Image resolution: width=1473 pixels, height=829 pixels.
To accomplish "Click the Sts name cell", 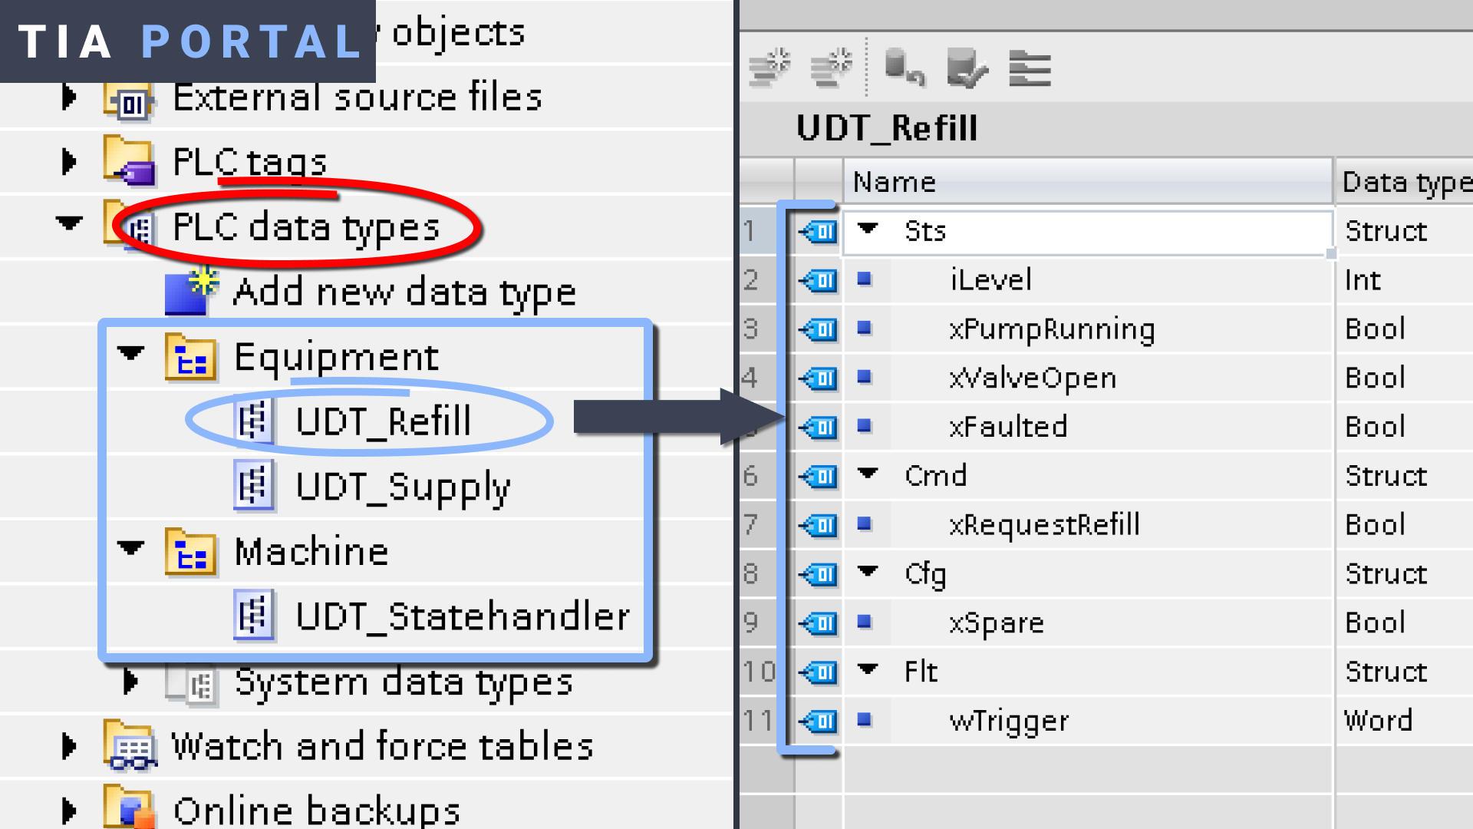I will point(1088,232).
